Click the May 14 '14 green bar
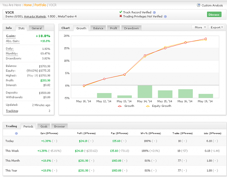The image size is (227, 177). (x=145, y=92)
